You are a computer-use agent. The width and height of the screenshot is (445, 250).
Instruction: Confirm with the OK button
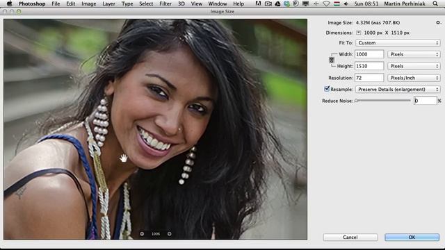coord(412,237)
